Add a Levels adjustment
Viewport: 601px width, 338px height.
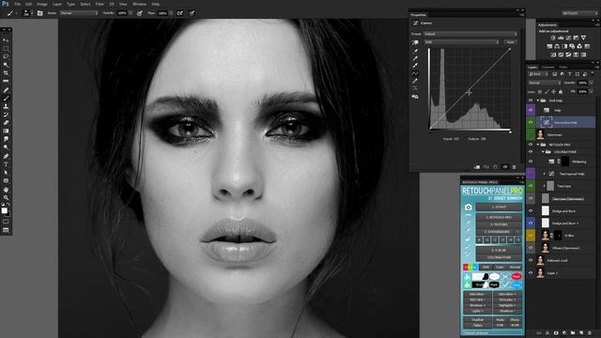click(x=561, y=38)
